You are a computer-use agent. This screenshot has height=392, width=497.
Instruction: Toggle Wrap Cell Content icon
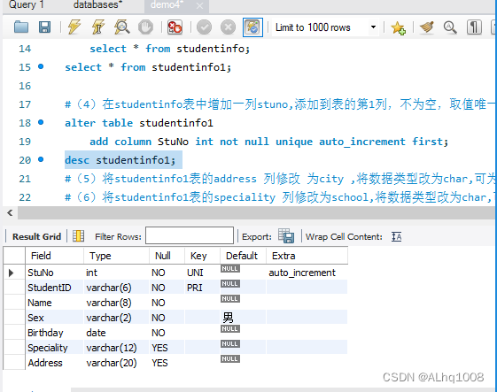396,236
